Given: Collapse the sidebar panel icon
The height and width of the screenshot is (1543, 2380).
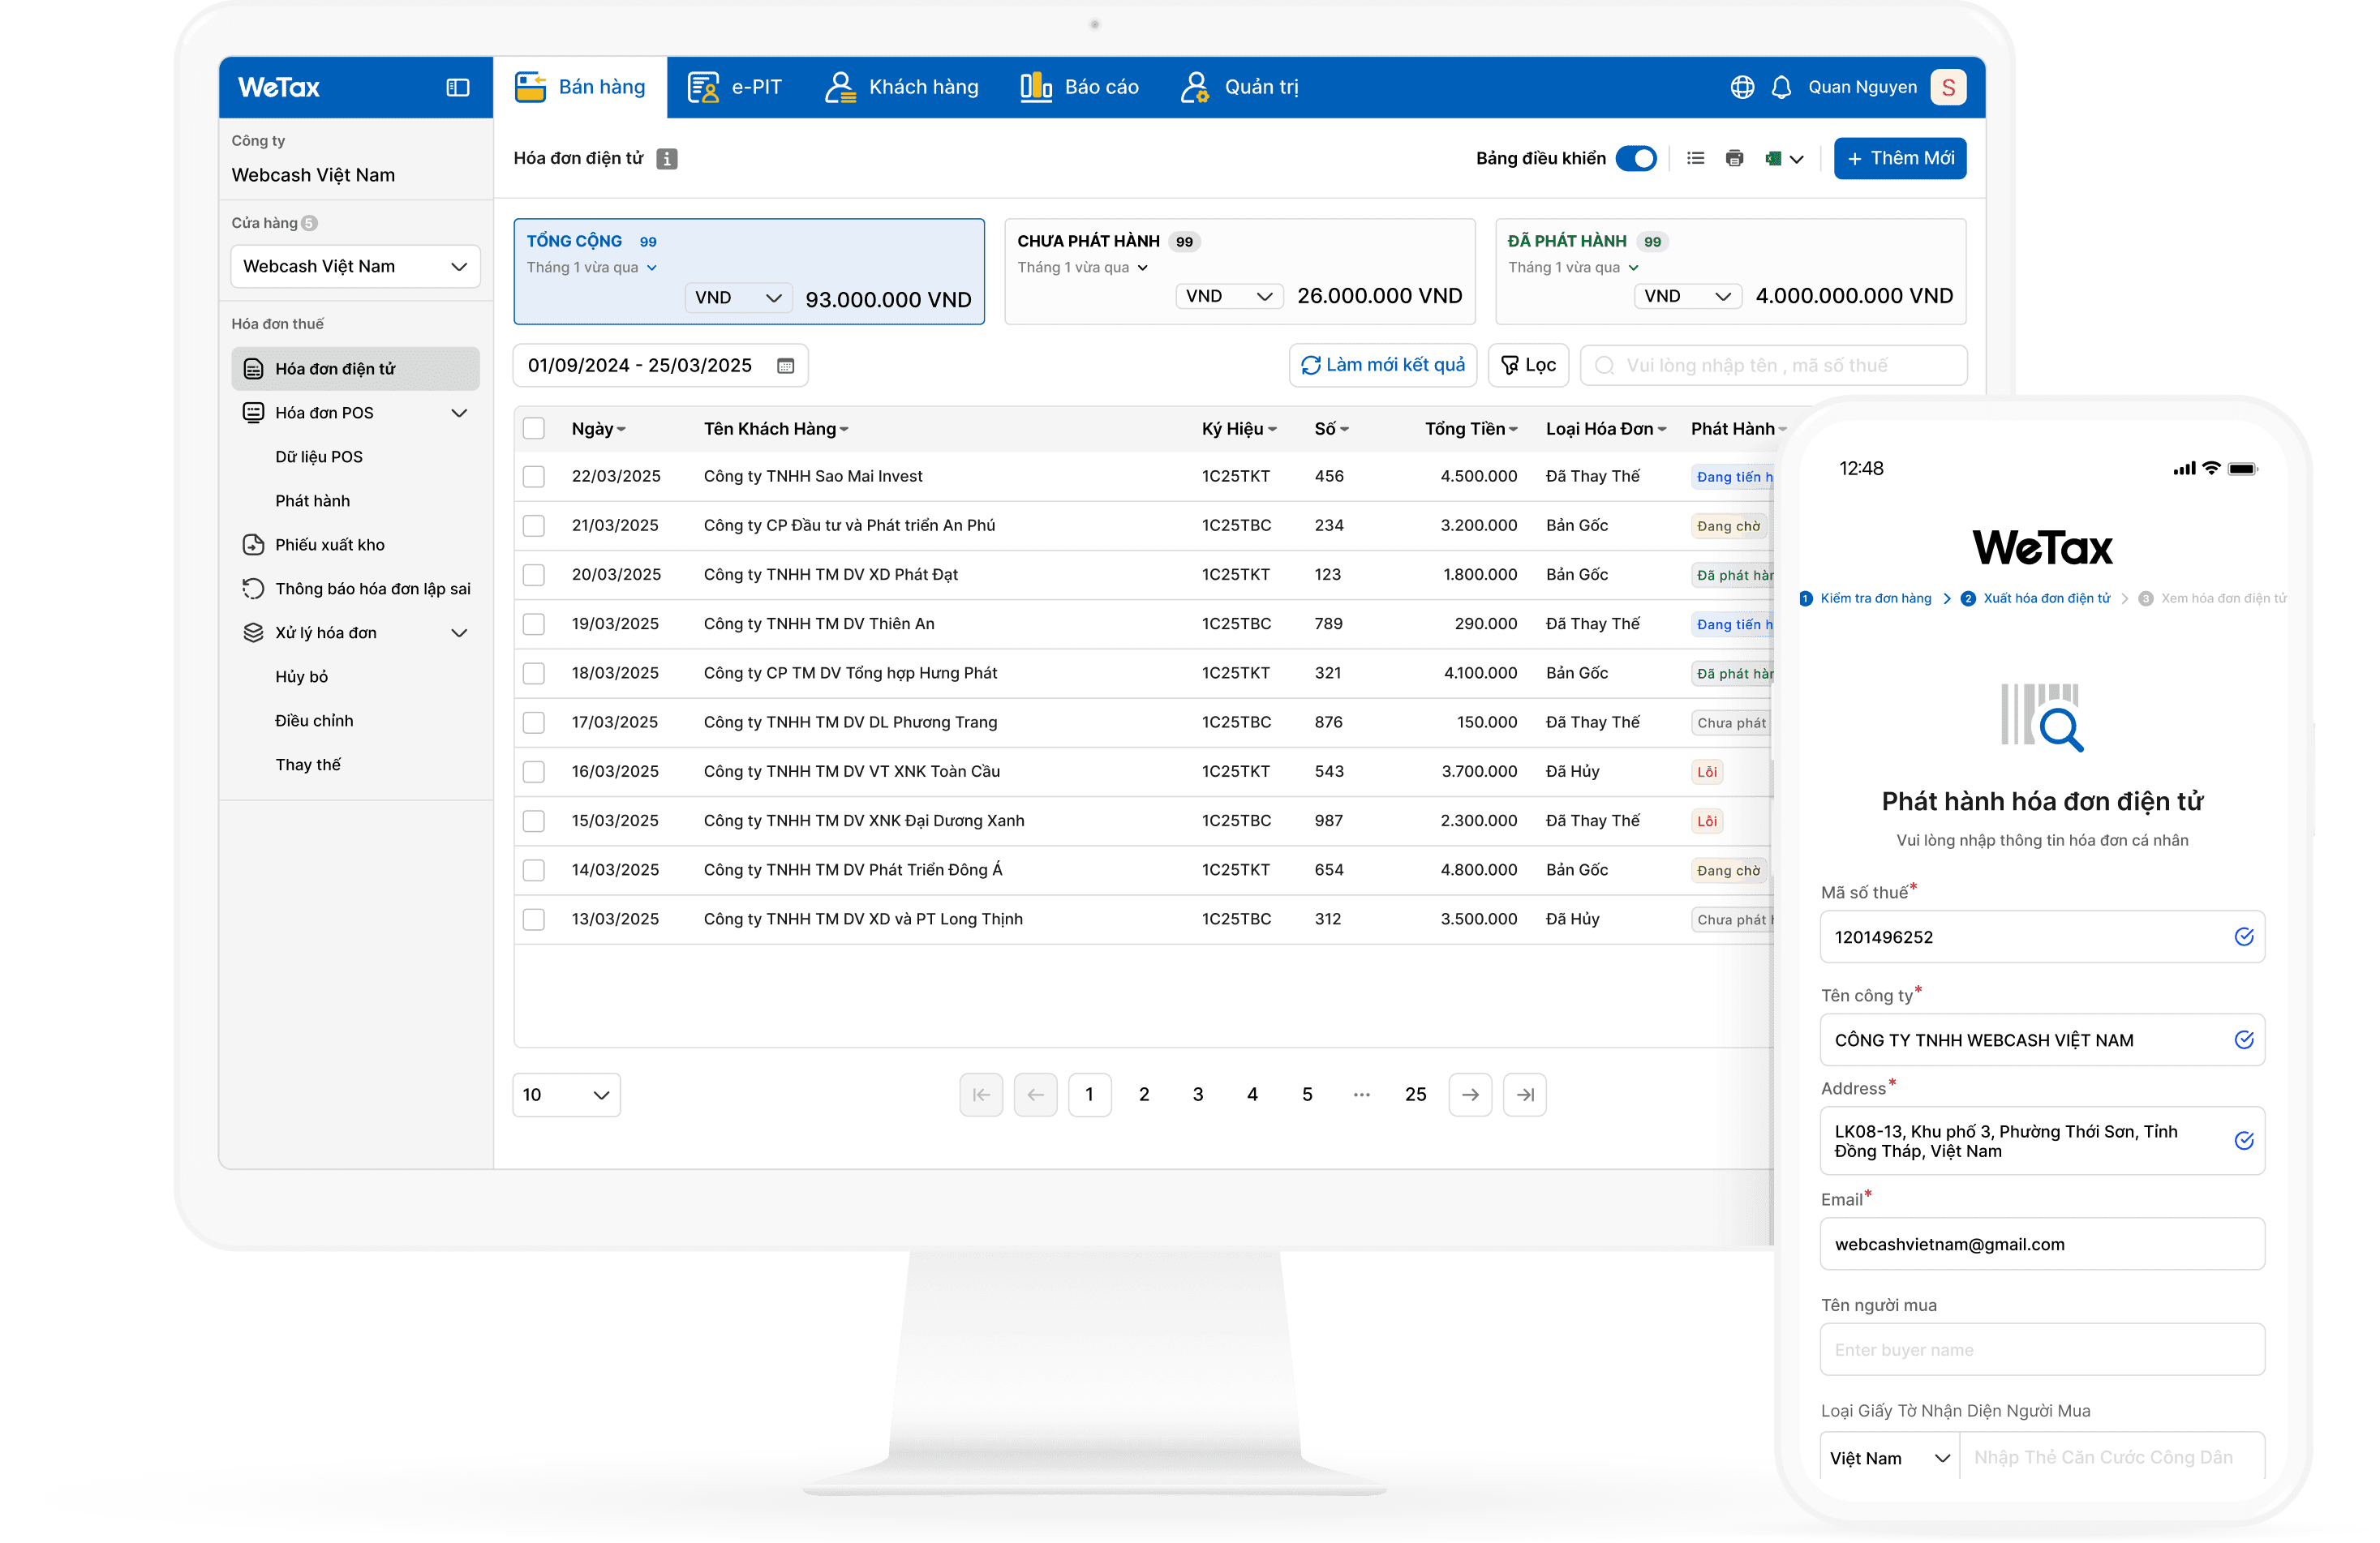Looking at the screenshot, I should pos(457,88).
